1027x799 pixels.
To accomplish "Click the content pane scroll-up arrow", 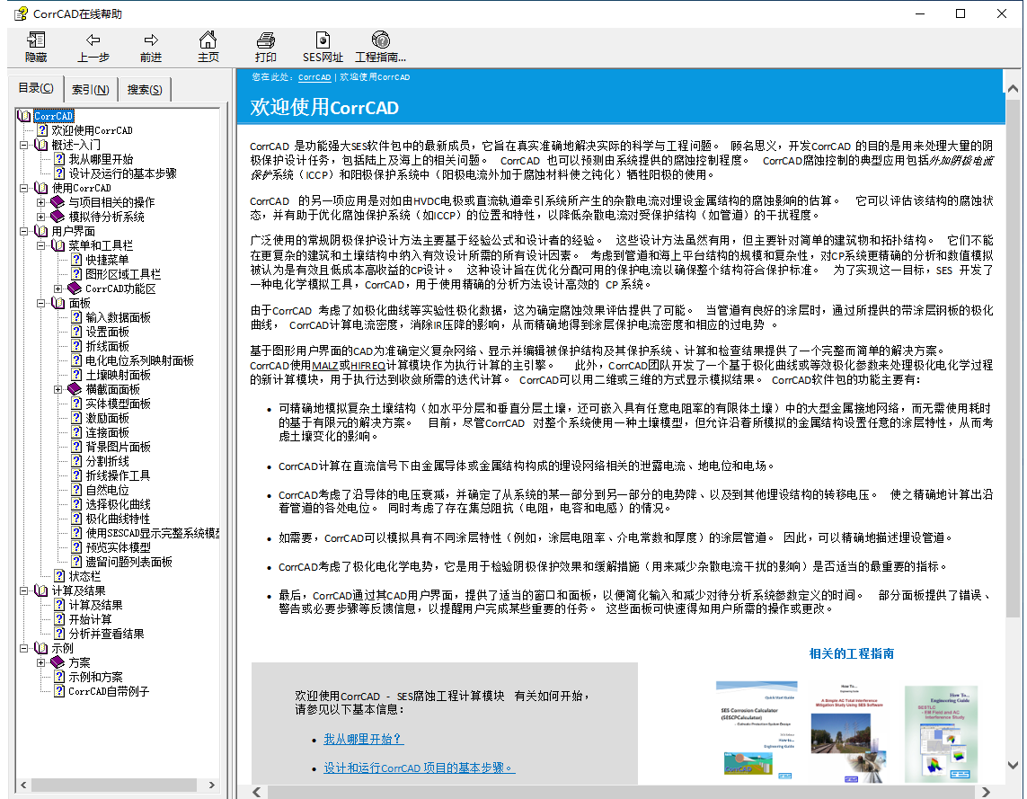I will tap(1014, 88).
